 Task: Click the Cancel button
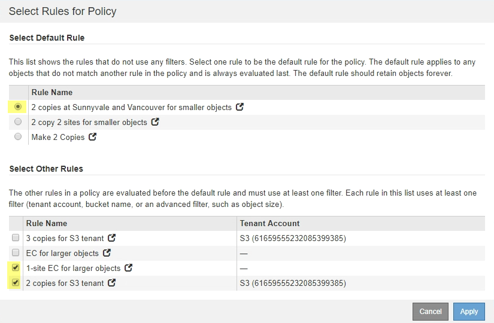pos(430,311)
